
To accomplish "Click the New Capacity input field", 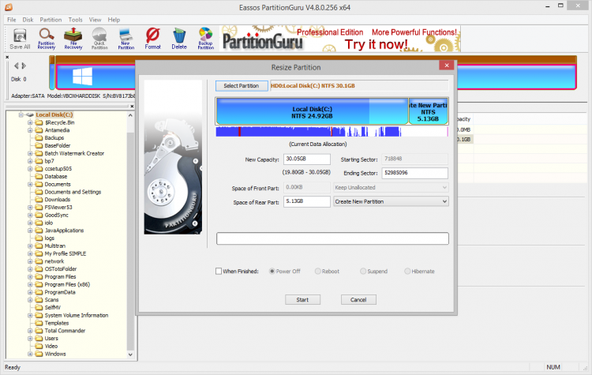I will tap(306, 159).
